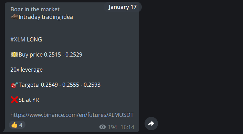Click the Buy price 0.2515 - 0.2529 text
The height and width of the screenshot is (134, 243).
coord(50,54)
